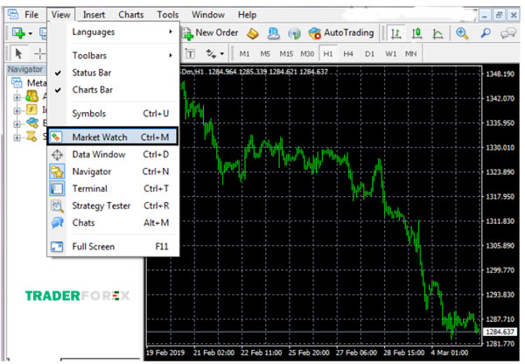This screenshot has width=525, height=364.
Task: Click the Data Window crosshair menu icon
Action: [x=57, y=154]
